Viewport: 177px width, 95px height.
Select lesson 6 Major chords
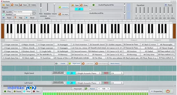[28, 45]
